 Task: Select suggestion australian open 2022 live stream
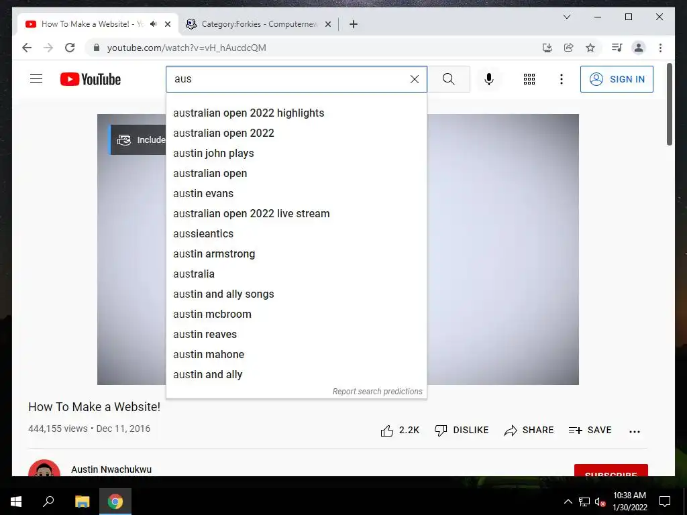297,214
